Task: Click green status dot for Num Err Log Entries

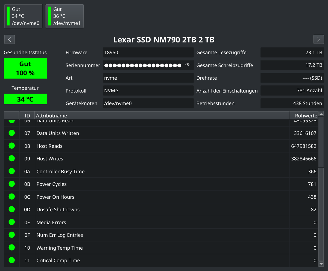Action: [11, 235]
